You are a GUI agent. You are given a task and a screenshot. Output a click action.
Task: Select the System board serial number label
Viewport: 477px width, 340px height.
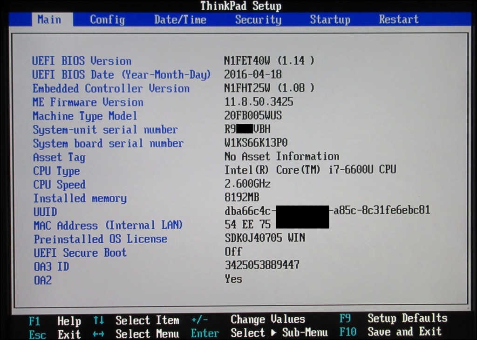[108, 143]
